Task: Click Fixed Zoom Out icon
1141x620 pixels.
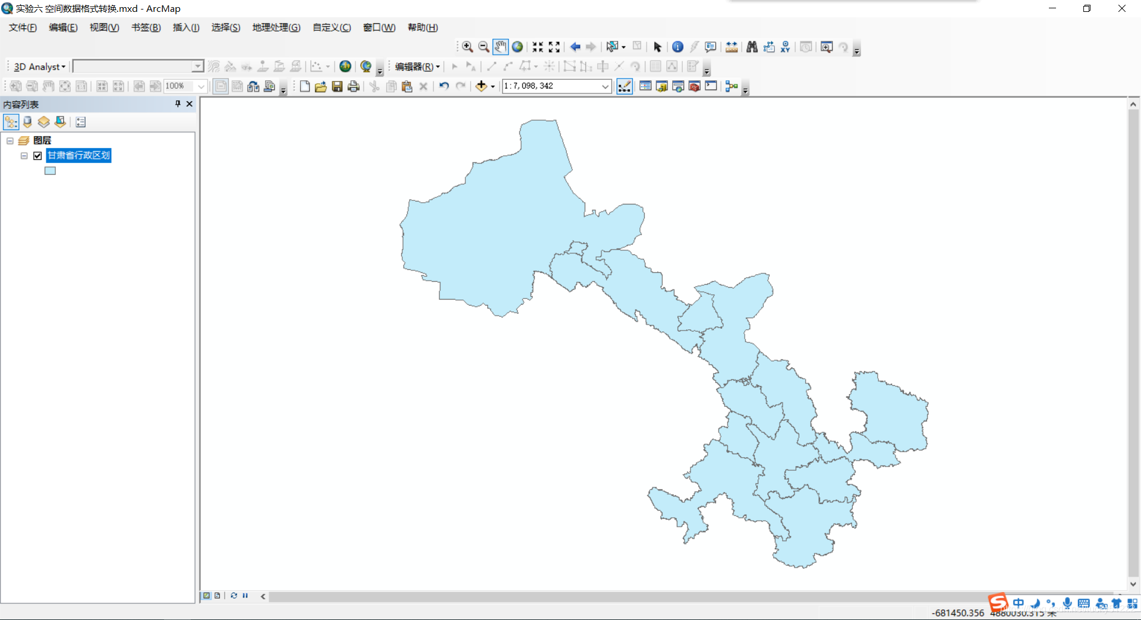Action: 554,47
